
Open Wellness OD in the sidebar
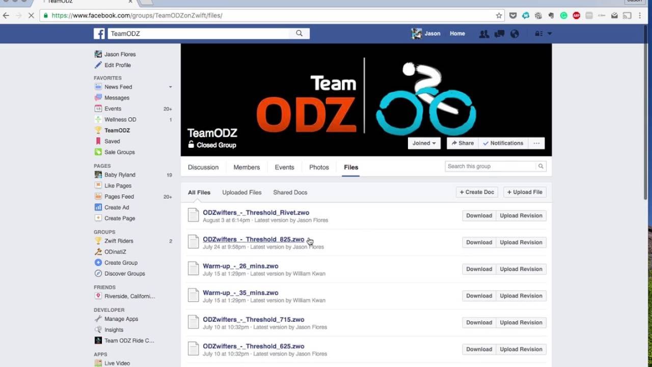click(x=115, y=119)
